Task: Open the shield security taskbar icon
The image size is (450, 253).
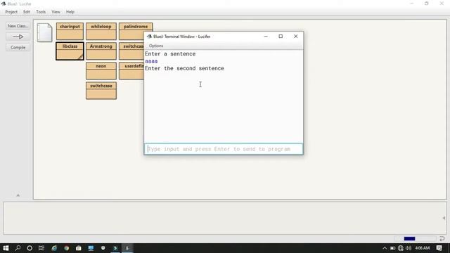Action: (103, 248)
